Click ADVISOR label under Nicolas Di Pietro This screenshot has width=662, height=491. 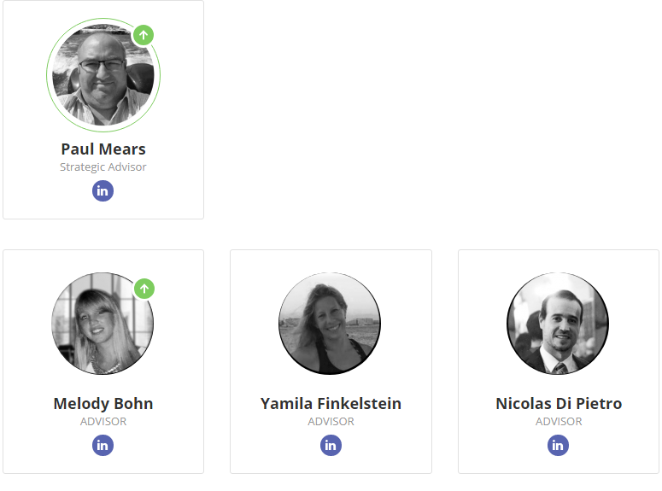click(x=559, y=421)
